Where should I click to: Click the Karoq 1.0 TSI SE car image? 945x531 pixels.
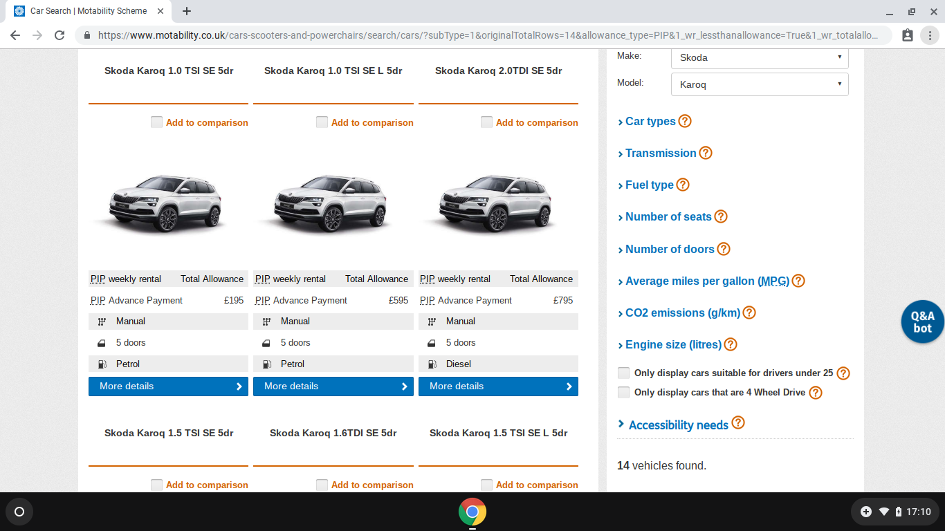165,203
